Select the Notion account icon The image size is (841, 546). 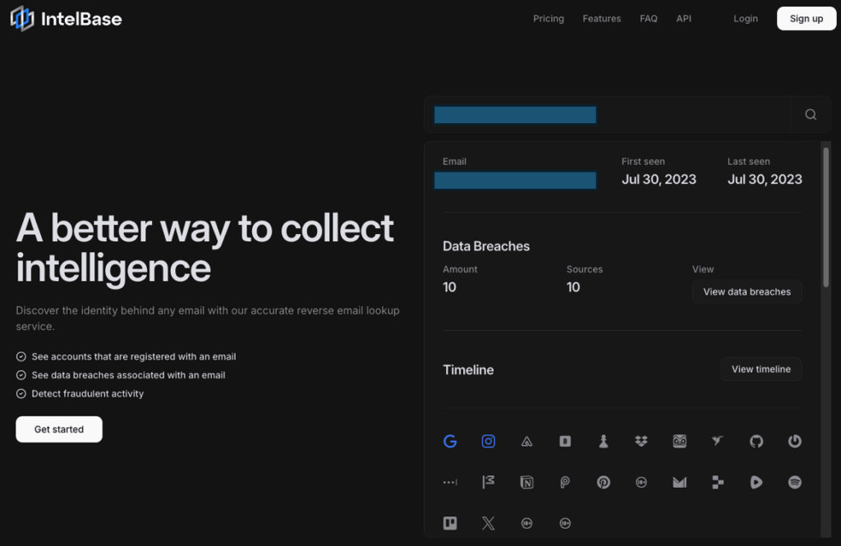526,482
